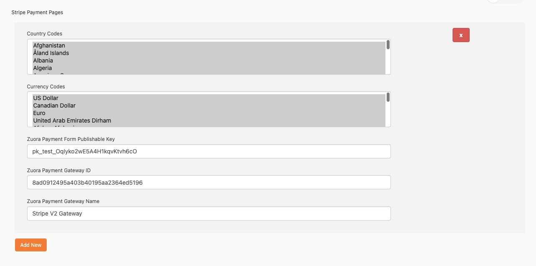Click the Stripe Payment Pages heading
Image resolution: width=536 pixels, height=266 pixels.
(x=37, y=13)
